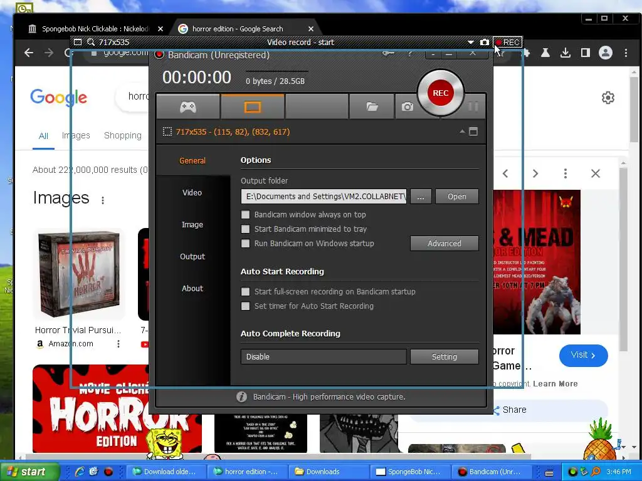Toggle Chrome side panel icon
This screenshot has width=642, height=481.
[586, 53]
